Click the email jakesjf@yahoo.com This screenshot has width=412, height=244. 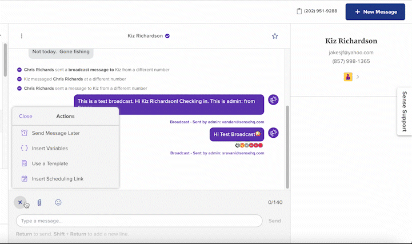(x=351, y=53)
